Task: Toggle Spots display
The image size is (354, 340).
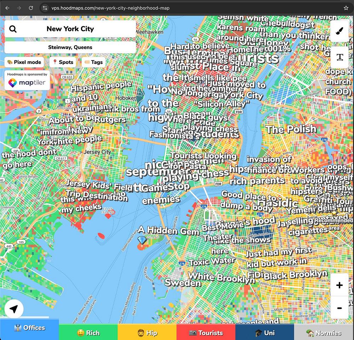Action: [x=63, y=62]
